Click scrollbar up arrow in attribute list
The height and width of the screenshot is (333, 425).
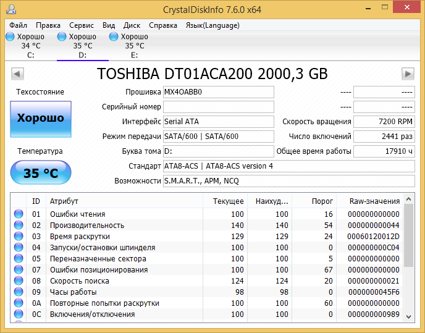pos(409,200)
